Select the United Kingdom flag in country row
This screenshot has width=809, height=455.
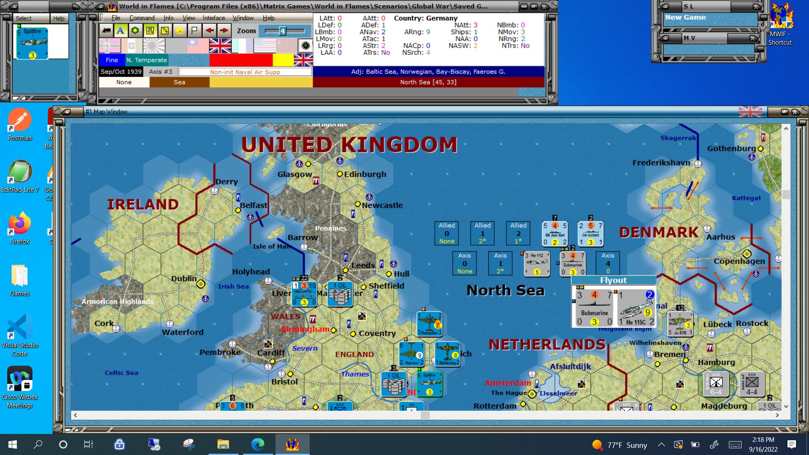point(220,45)
